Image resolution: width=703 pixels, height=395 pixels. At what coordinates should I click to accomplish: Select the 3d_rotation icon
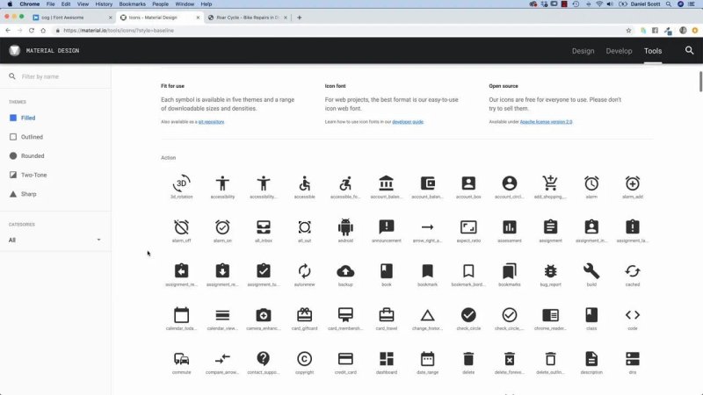click(182, 183)
